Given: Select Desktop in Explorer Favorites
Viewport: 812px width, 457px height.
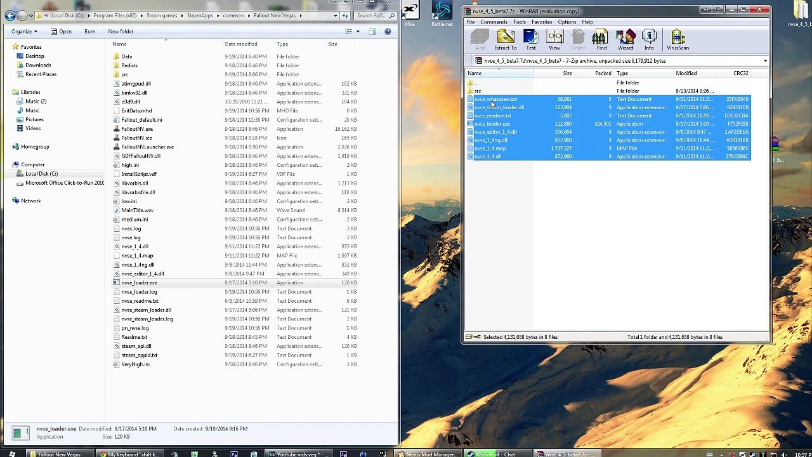Looking at the screenshot, I should 34,56.
